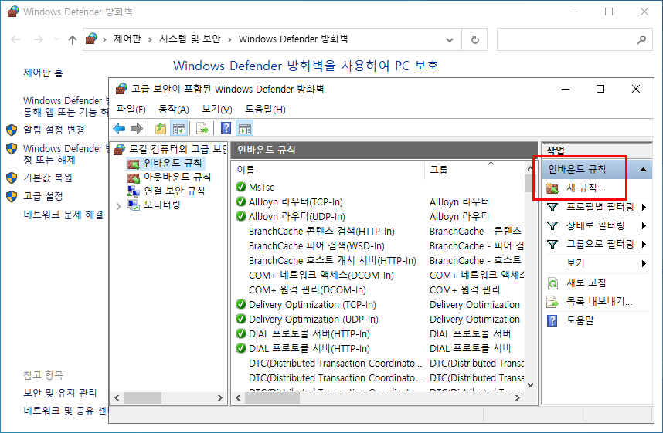Click the 네트워크 문제 해결 link
The height and width of the screenshot is (433, 663).
(x=63, y=215)
